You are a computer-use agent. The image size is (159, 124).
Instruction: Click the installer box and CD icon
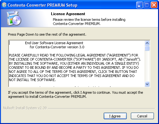coord(14,18)
